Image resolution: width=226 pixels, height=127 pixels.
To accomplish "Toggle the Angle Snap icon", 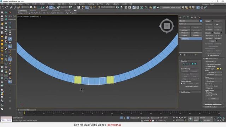I will [87, 7].
